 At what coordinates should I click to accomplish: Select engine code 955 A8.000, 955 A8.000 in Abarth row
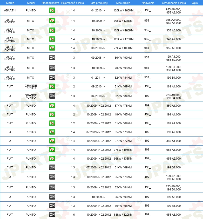pyautogui.click(x=173, y=11)
